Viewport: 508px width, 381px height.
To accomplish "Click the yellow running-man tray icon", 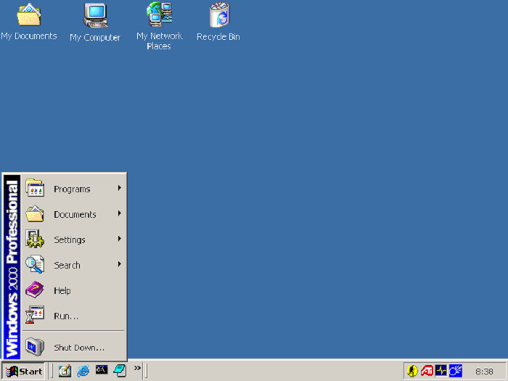I will 413,371.
